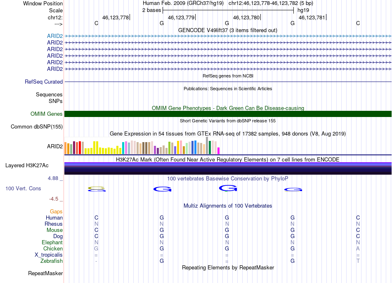Open the RefSeq Curated track label
The height and width of the screenshot is (283, 392).
(x=44, y=82)
